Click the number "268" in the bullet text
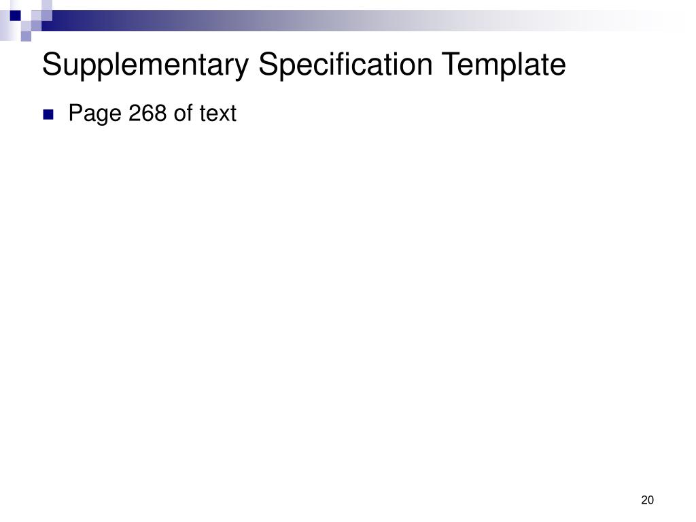The image size is (696, 522). [x=147, y=113]
